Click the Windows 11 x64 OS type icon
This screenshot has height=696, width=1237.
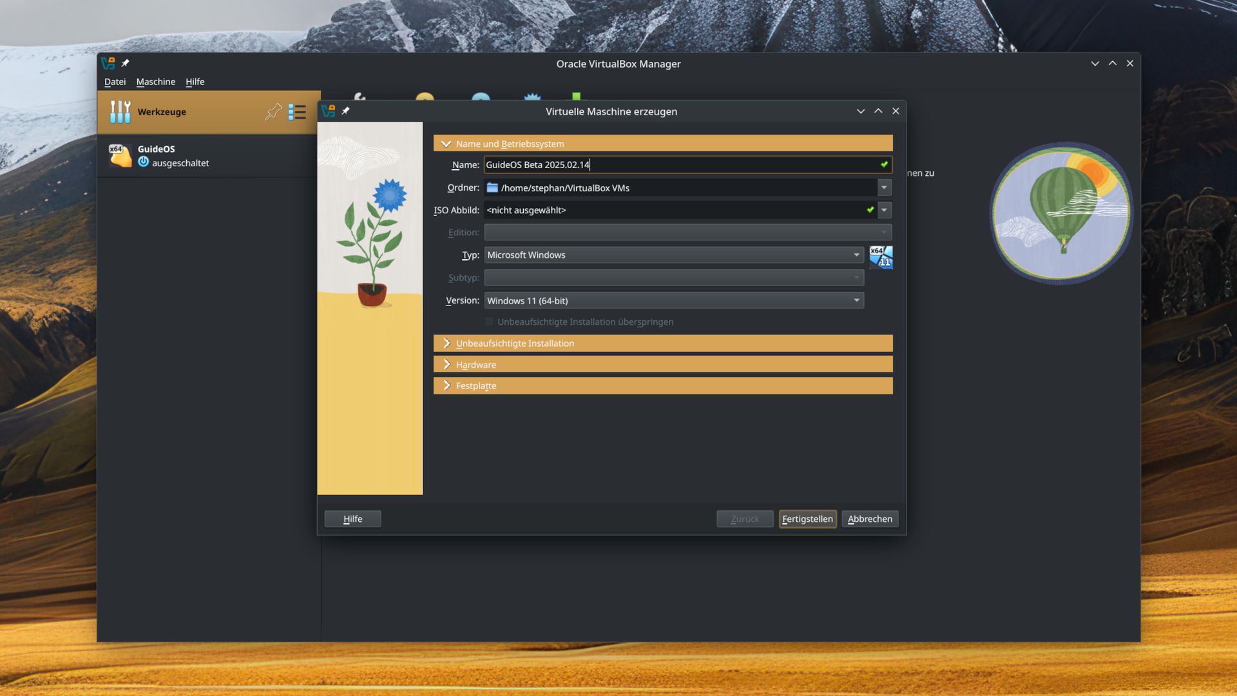(881, 256)
